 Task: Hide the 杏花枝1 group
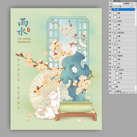click(x=110, y=21)
